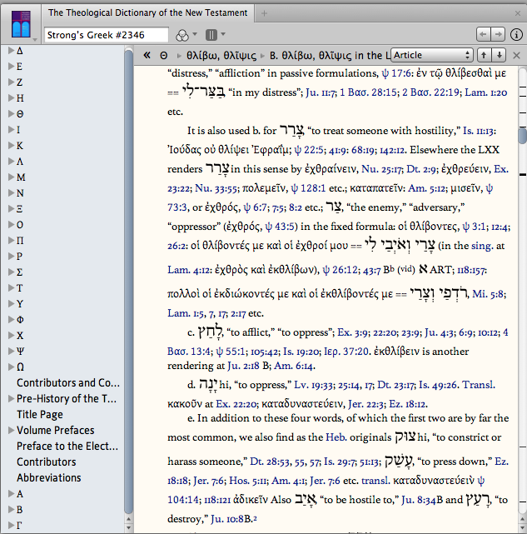Go forward with history right arrow

click(498, 34)
